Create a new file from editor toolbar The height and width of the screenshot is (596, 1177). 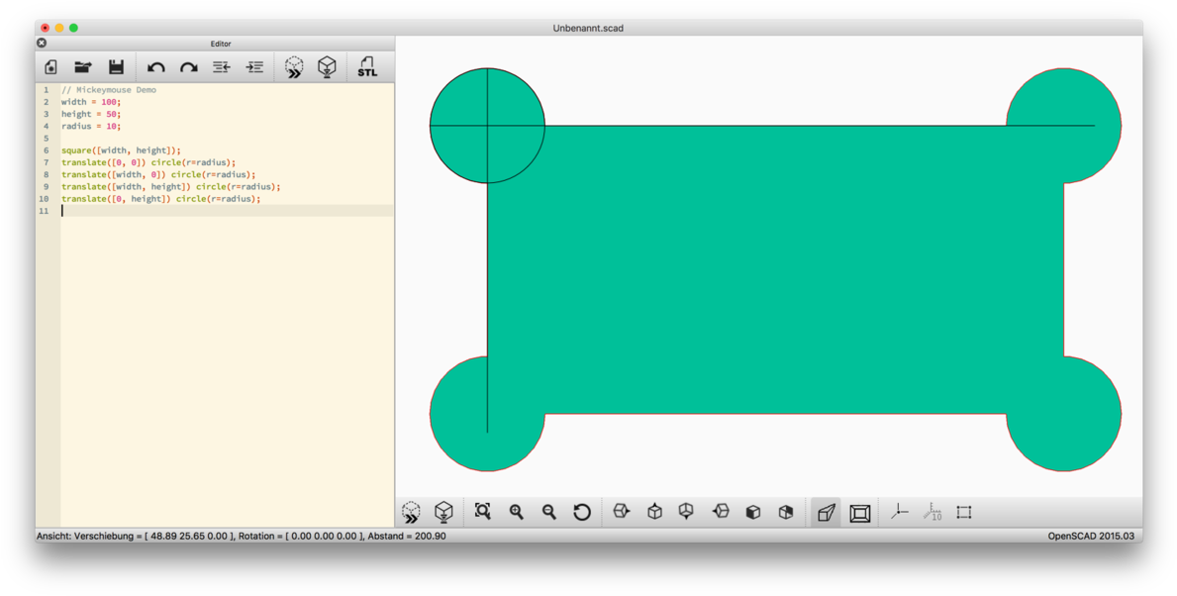click(x=51, y=67)
